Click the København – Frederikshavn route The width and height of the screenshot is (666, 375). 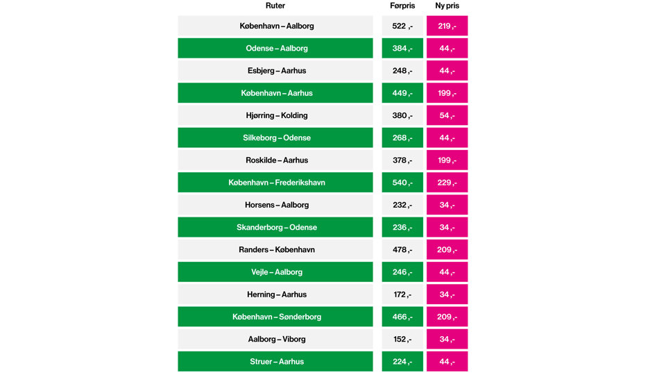point(275,183)
